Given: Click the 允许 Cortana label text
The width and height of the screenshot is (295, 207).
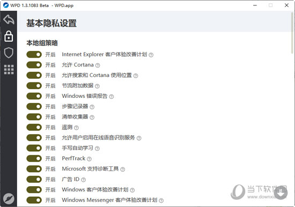Looking at the screenshot, I should click(x=78, y=65).
